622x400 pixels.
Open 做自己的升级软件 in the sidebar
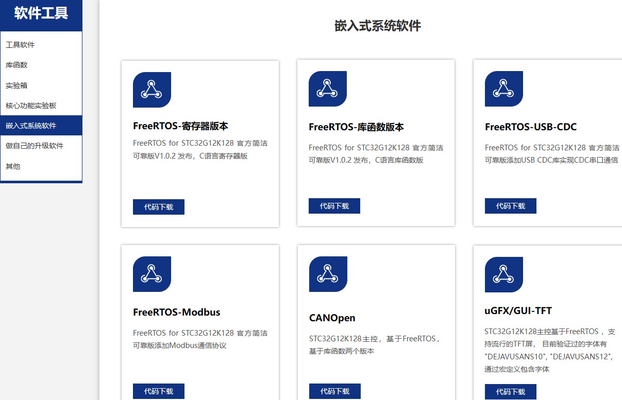(x=41, y=146)
